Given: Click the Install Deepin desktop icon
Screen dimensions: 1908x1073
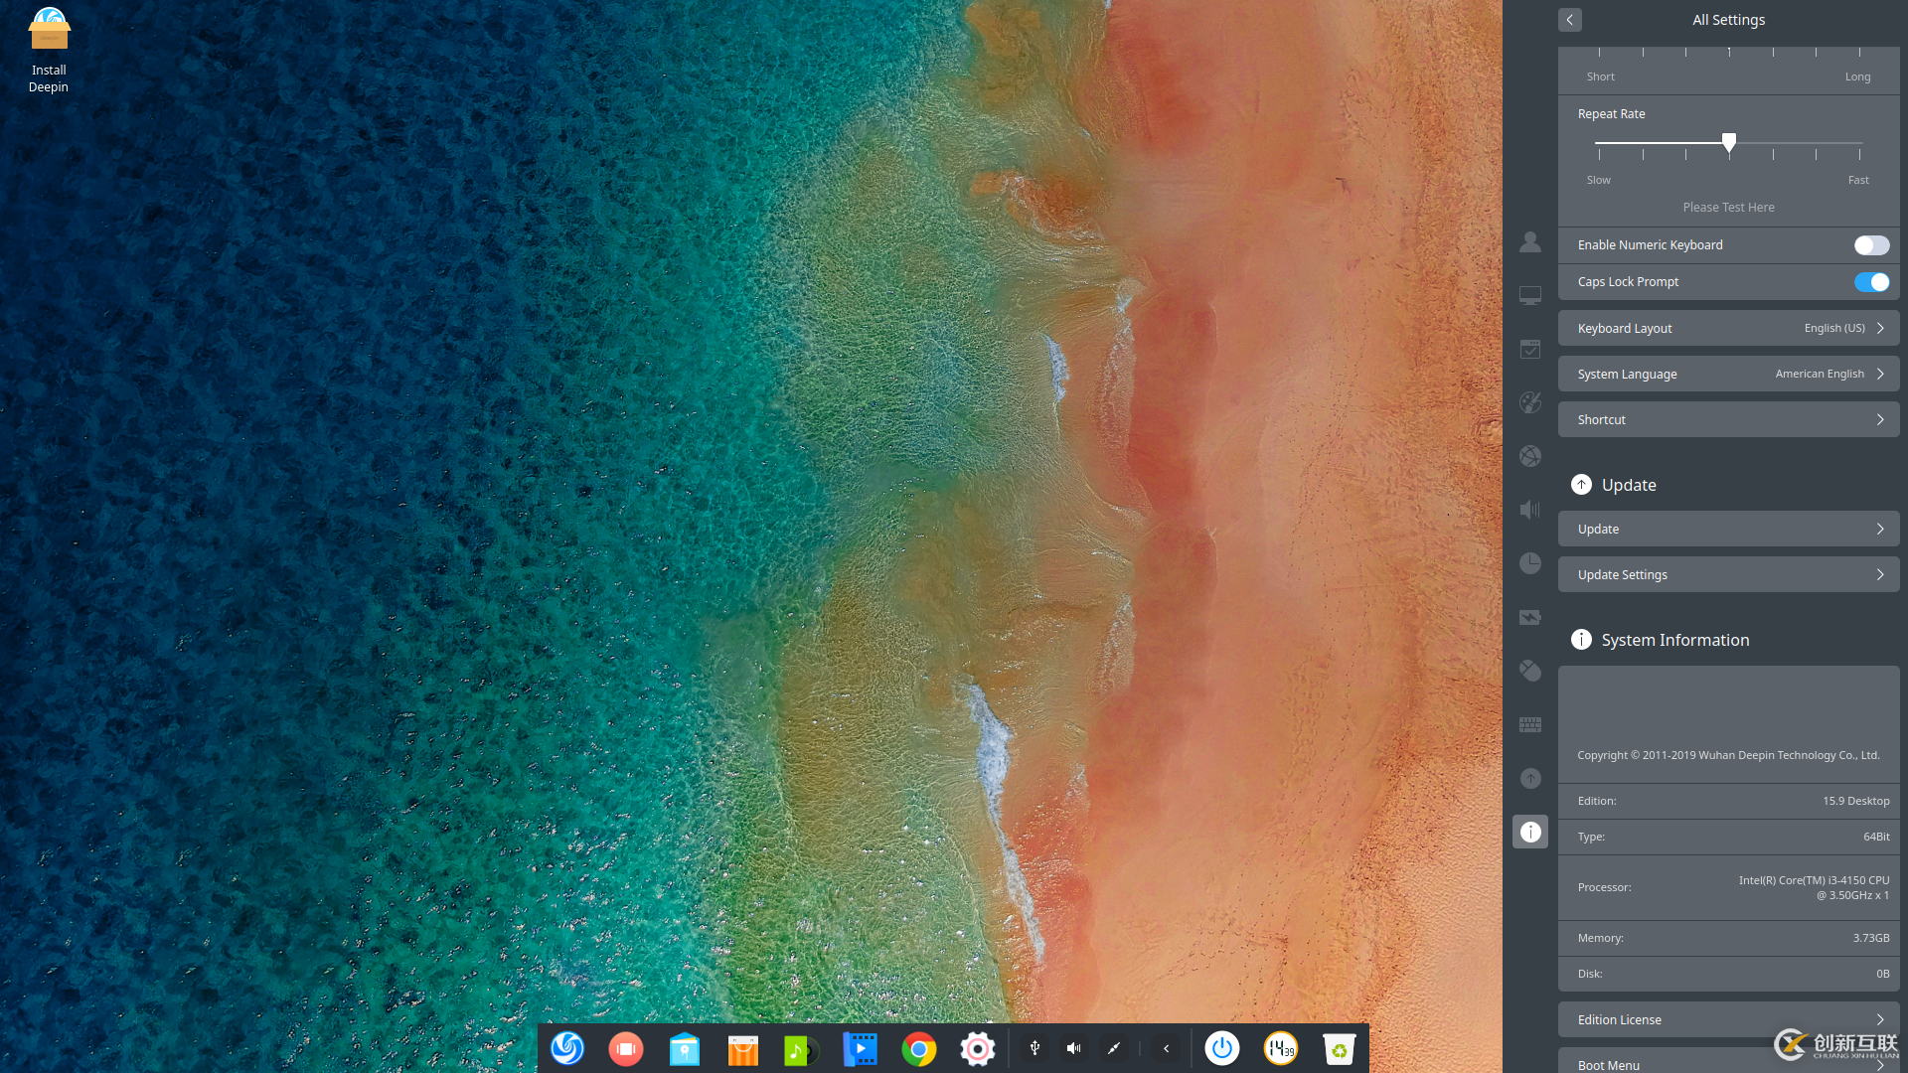Looking at the screenshot, I should click(49, 49).
